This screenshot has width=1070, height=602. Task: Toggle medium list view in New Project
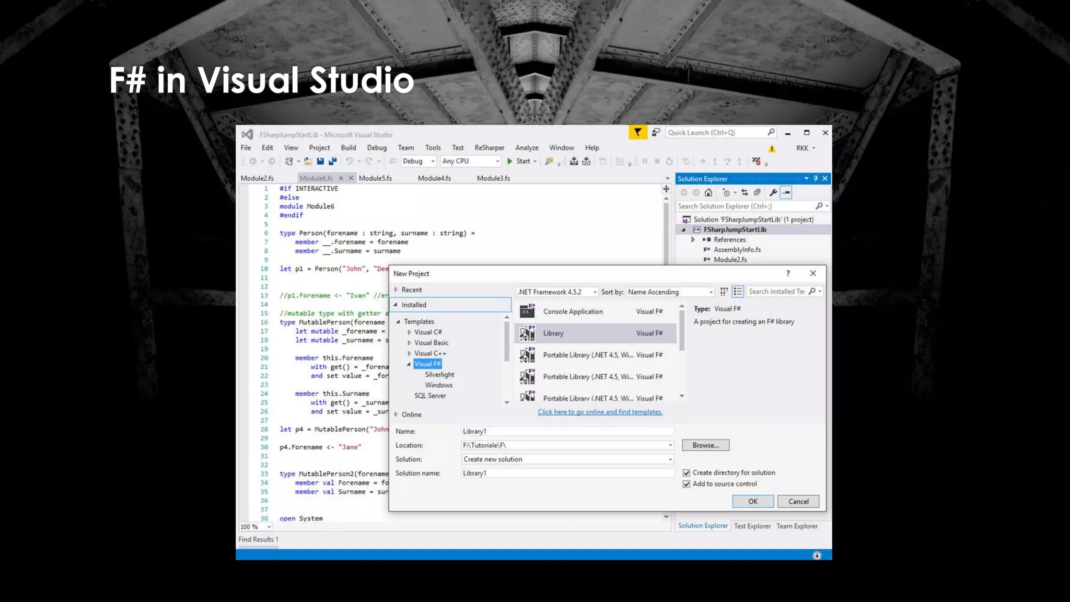[x=738, y=292]
